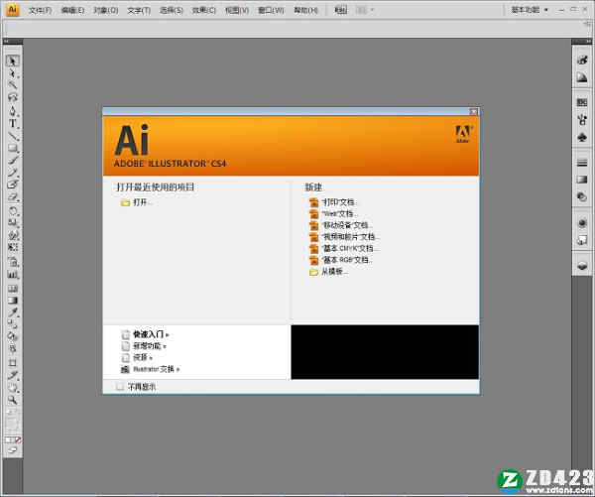Viewport: 595px width, 497px height.
Task: Select the Live Paint Selection tool
Action: click(13, 348)
